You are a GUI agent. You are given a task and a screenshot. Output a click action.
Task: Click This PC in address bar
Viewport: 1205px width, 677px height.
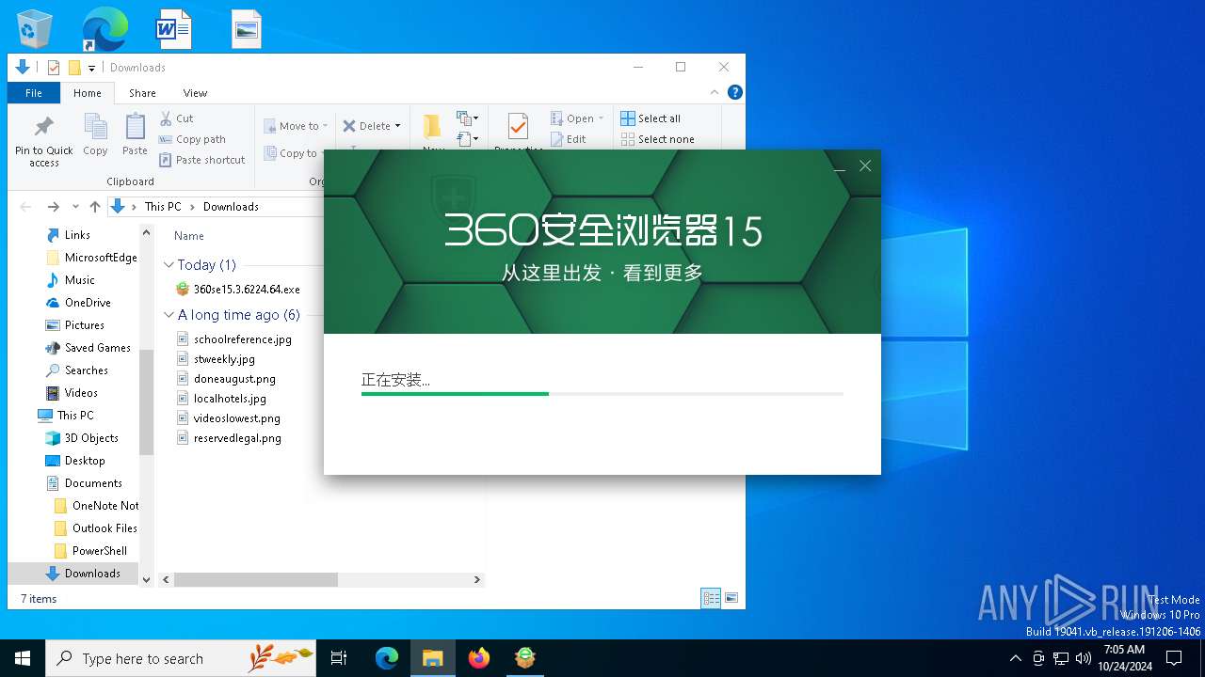[163, 207]
